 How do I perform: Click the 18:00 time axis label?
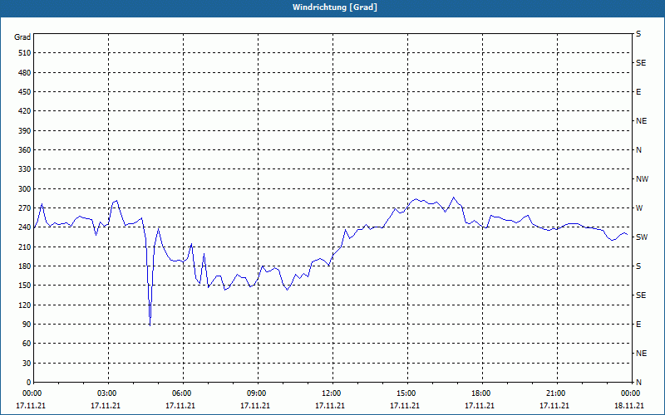(x=482, y=393)
